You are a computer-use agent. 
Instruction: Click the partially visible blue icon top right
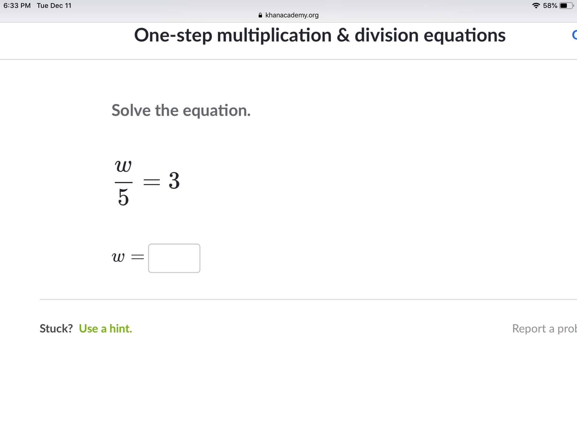tap(574, 35)
